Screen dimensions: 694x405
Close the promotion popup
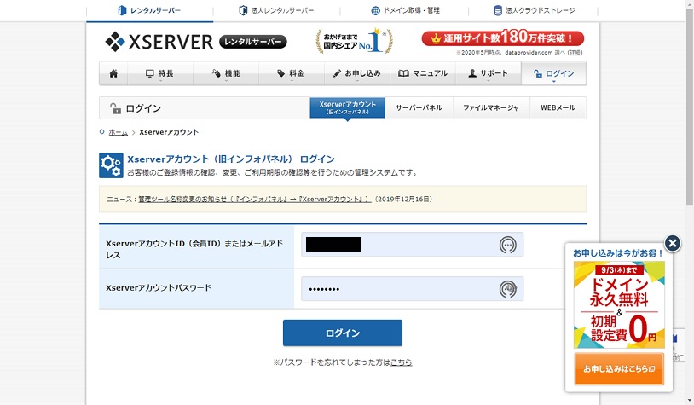(x=673, y=242)
